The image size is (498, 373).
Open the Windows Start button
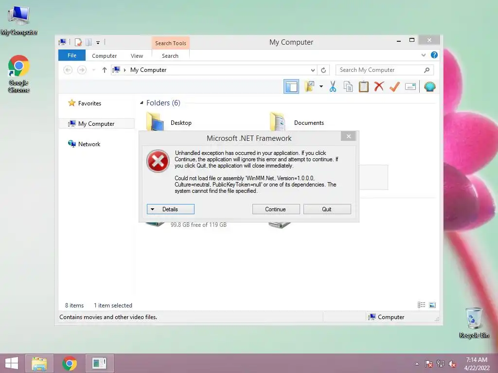(12, 363)
